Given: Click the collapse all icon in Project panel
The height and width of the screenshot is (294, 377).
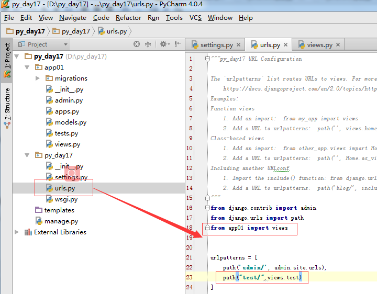Looking at the screenshot, I should (148, 44).
